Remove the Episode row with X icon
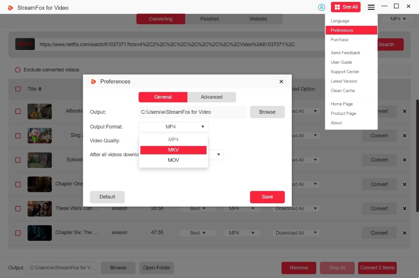This screenshot has height=278, width=419. tap(404, 160)
